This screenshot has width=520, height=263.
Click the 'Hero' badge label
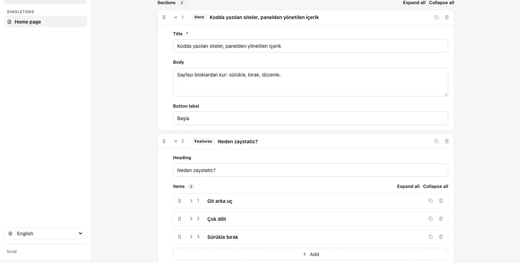199,17
